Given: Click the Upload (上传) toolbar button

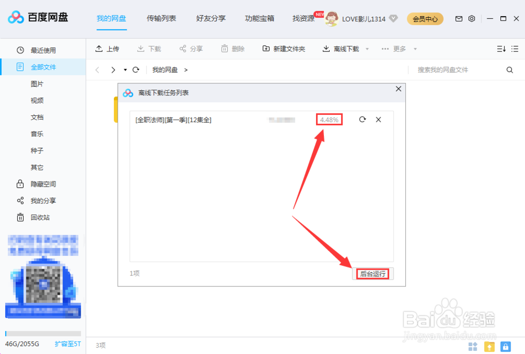Looking at the screenshot, I should (107, 49).
